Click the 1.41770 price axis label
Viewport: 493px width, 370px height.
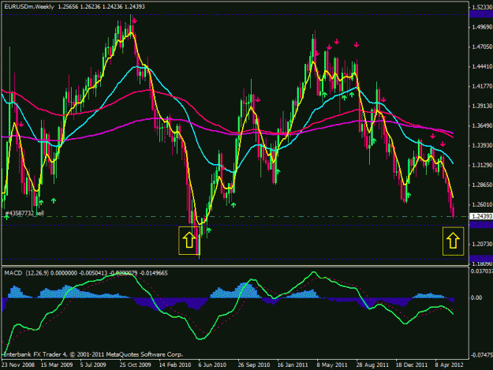(482, 86)
